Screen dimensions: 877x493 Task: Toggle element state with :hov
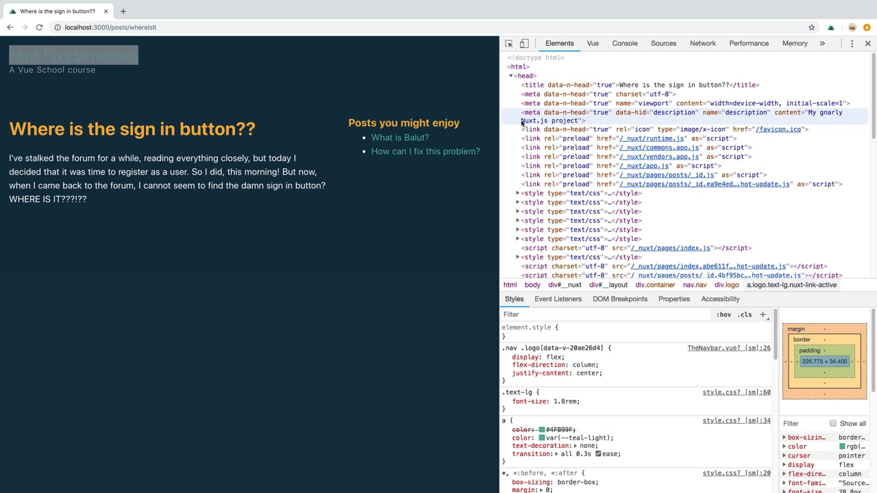point(724,314)
